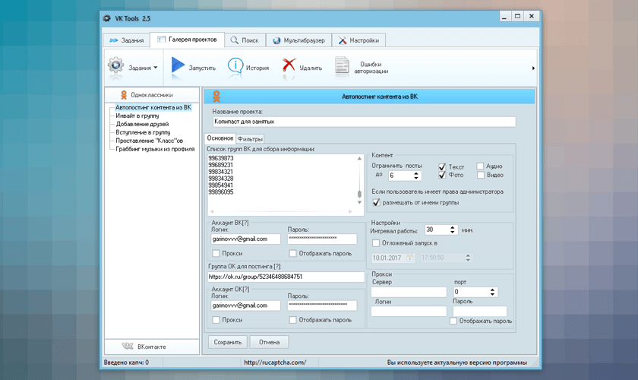638x380 pixels.
Task: Click the Название проекта input field
Action: pos(364,122)
